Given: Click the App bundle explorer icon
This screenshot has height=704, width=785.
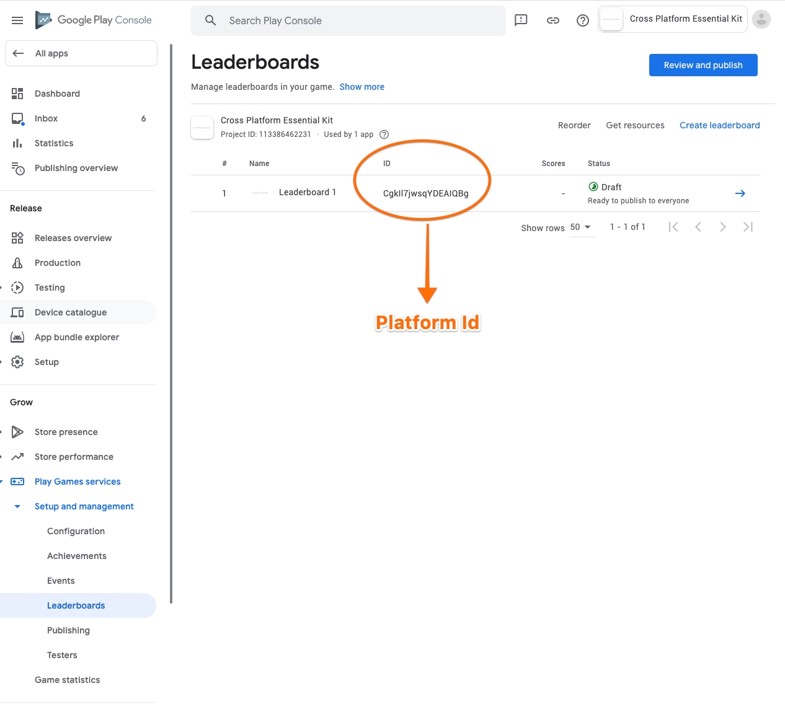Looking at the screenshot, I should point(17,337).
